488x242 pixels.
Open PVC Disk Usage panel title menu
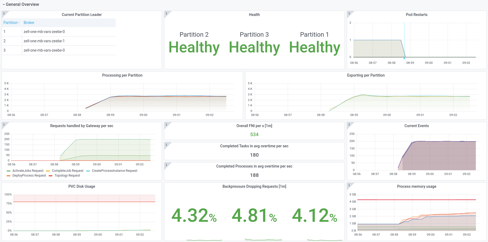[x=82, y=186]
